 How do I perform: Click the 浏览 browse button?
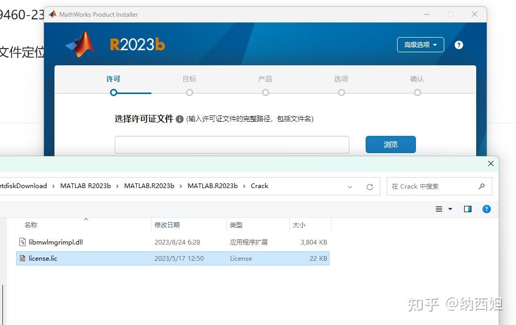[391, 144]
